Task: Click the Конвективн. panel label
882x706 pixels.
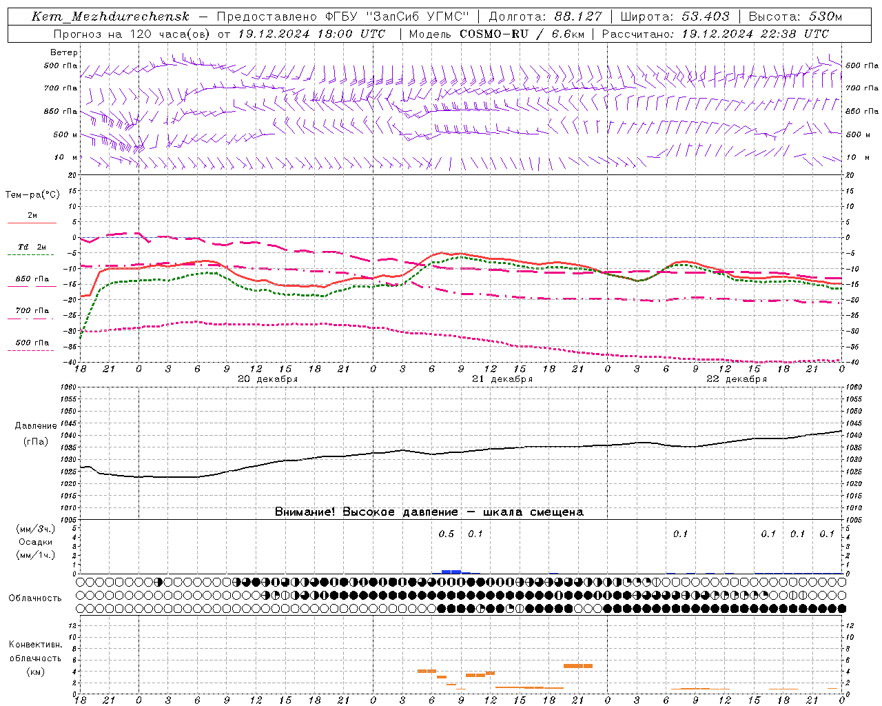Action: [35, 645]
